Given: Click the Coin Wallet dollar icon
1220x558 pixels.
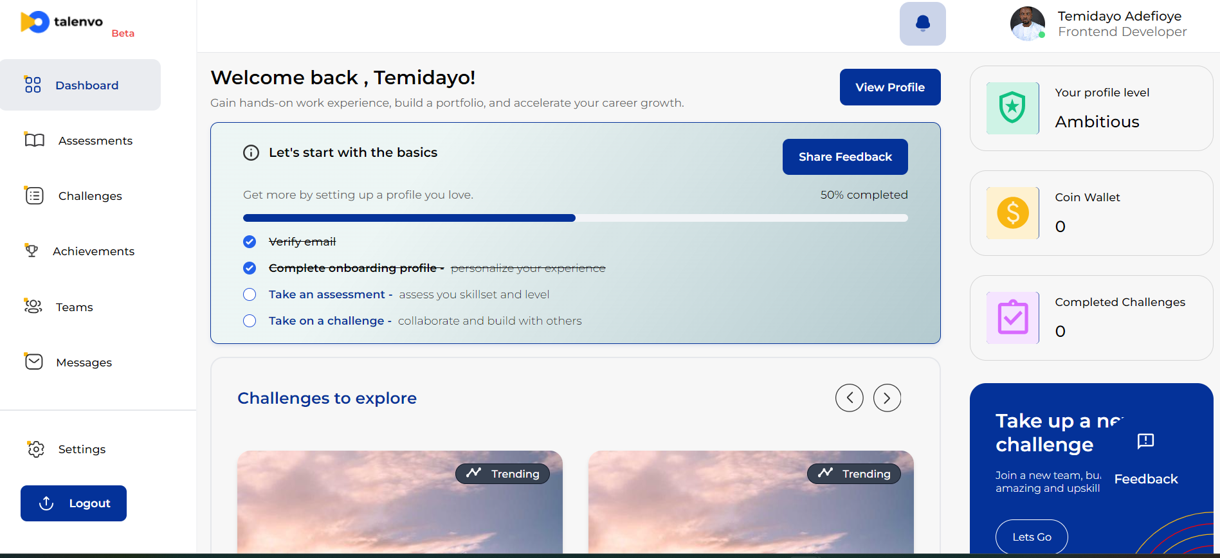Looking at the screenshot, I should pos(1012,213).
